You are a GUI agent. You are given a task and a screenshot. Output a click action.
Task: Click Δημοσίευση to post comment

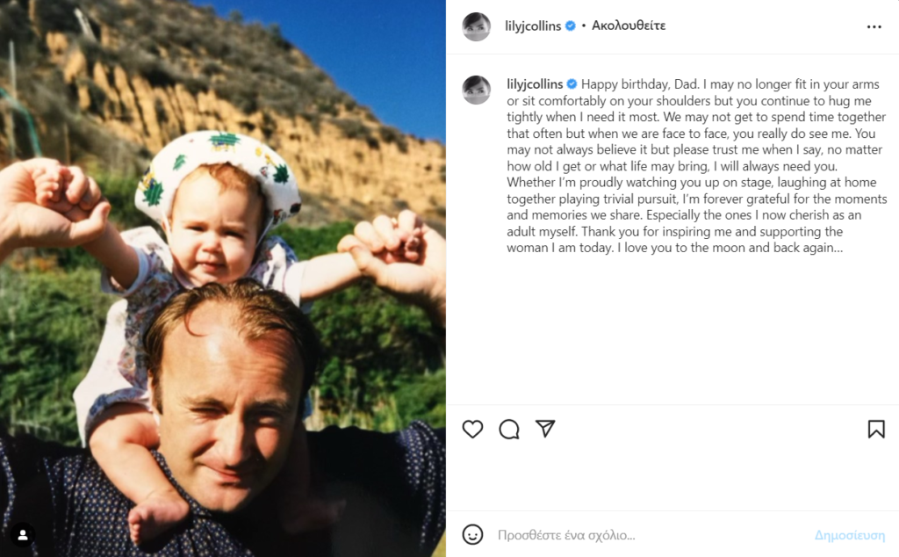tap(850, 535)
